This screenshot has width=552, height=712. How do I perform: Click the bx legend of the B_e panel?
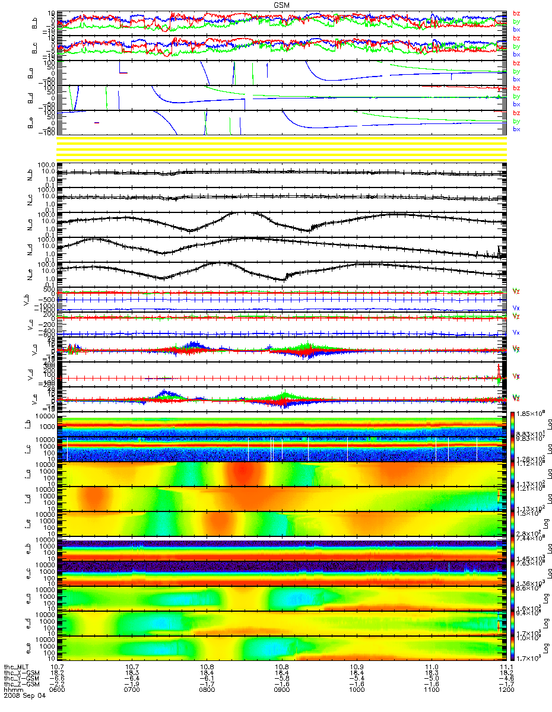(x=516, y=129)
